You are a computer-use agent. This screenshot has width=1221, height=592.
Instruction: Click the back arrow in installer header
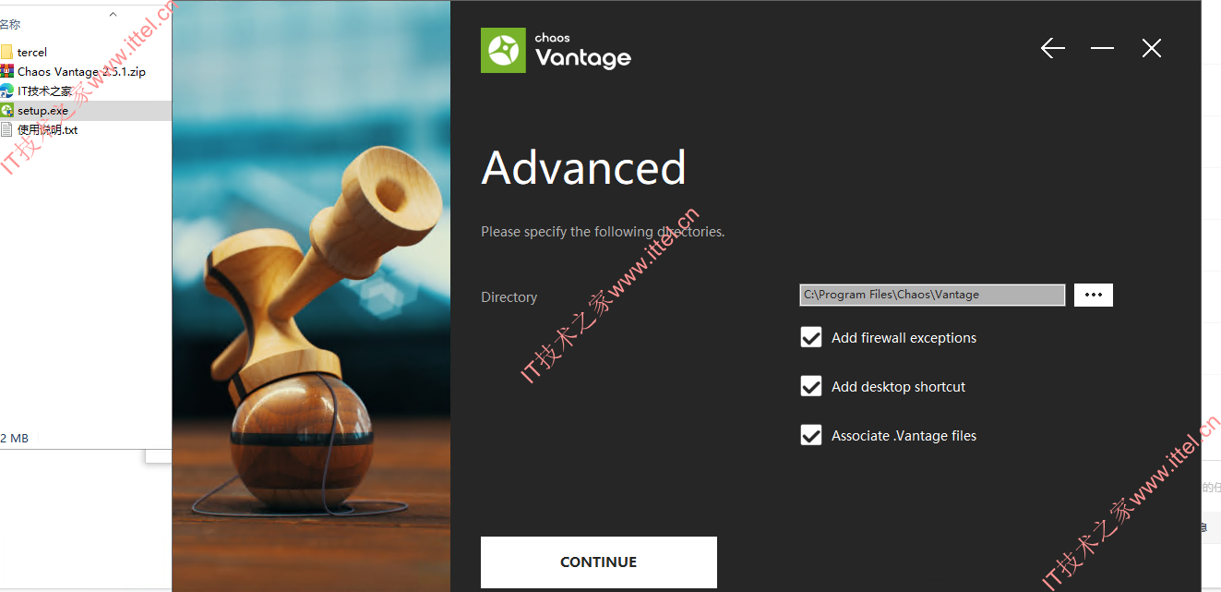(1053, 48)
